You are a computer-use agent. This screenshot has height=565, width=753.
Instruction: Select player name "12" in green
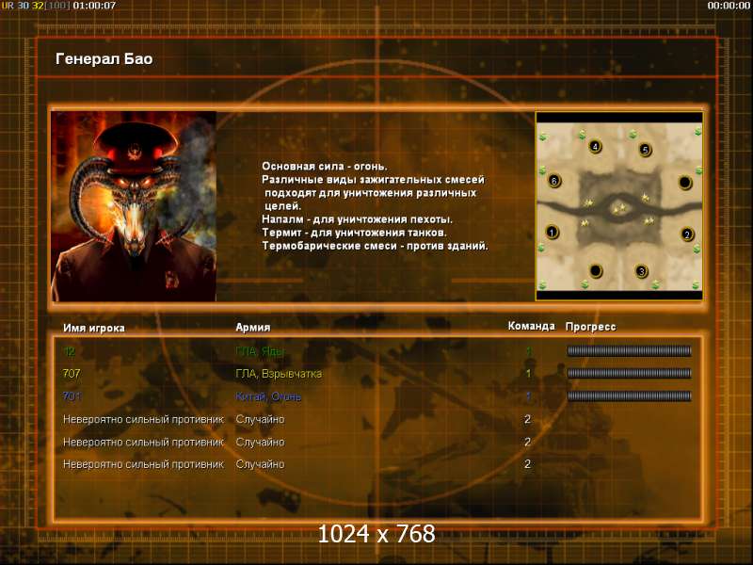pyautogui.click(x=69, y=351)
